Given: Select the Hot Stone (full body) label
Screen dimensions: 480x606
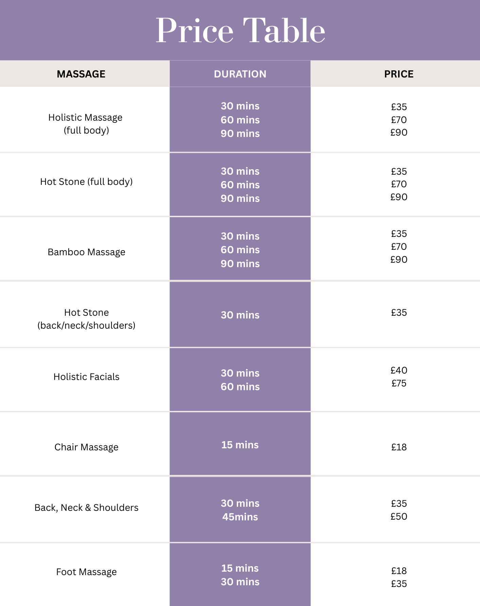Looking at the screenshot, I should pos(86,182).
